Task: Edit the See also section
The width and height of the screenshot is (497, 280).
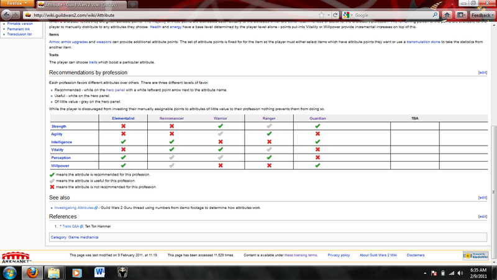Action: click(x=483, y=197)
